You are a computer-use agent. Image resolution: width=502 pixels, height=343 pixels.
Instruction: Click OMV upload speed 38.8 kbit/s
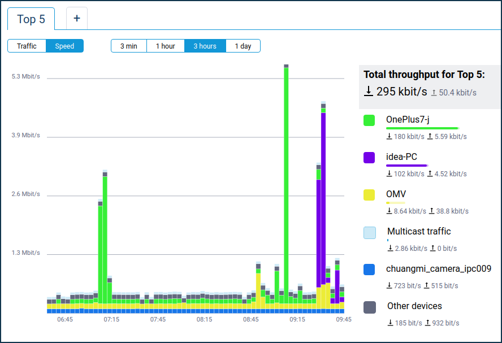click(x=452, y=211)
